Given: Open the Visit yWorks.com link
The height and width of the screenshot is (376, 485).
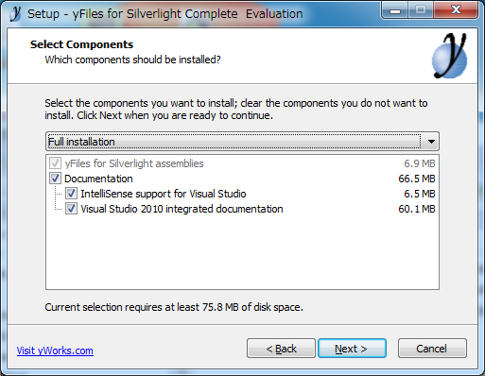Looking at the screenshot, I should tap(55, 350).
